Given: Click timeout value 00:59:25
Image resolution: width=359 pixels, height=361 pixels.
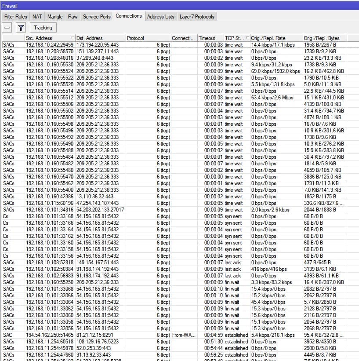Looking at the screenshot, I should (x=213, y=355).
